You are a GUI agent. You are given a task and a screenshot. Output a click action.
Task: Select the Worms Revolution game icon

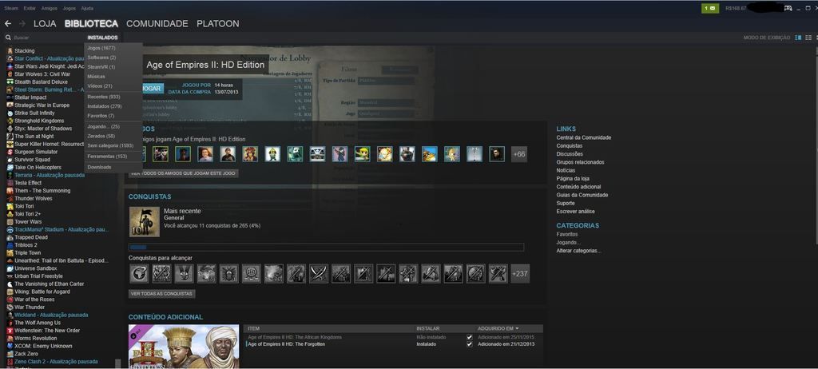10,338
